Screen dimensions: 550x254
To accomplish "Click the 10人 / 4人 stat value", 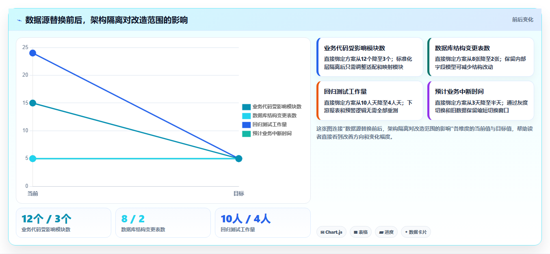I will [x=245, y=219].
